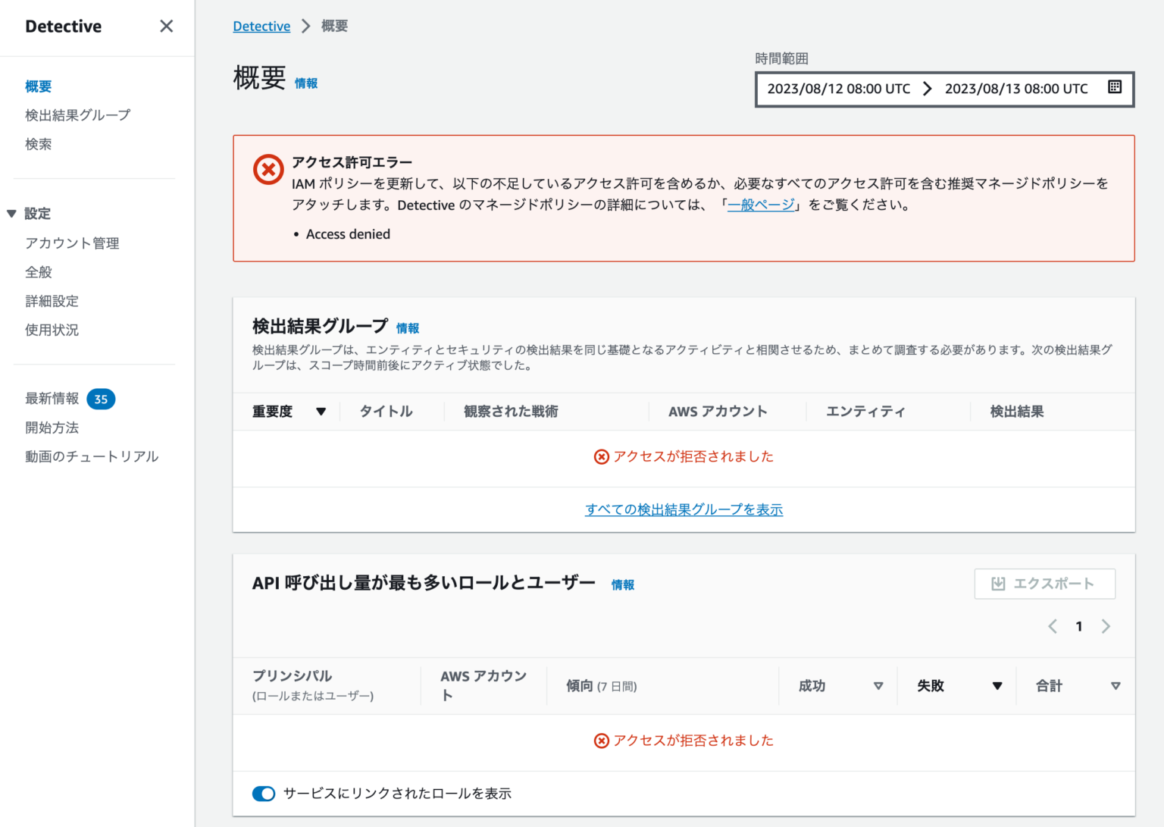Select 検索 in the Detective sidebar
Viewport: 1164px width, 827px height.
[x=39, y=144]
